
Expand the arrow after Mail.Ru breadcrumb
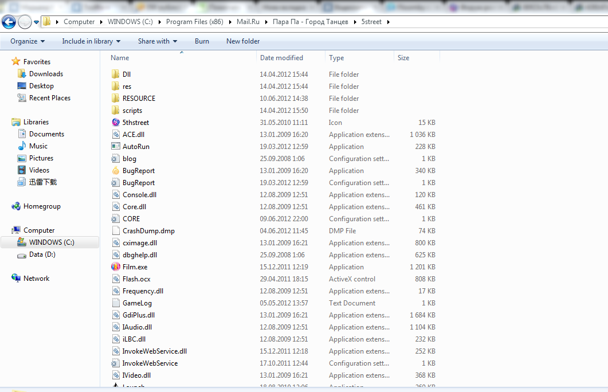[266, 22]
